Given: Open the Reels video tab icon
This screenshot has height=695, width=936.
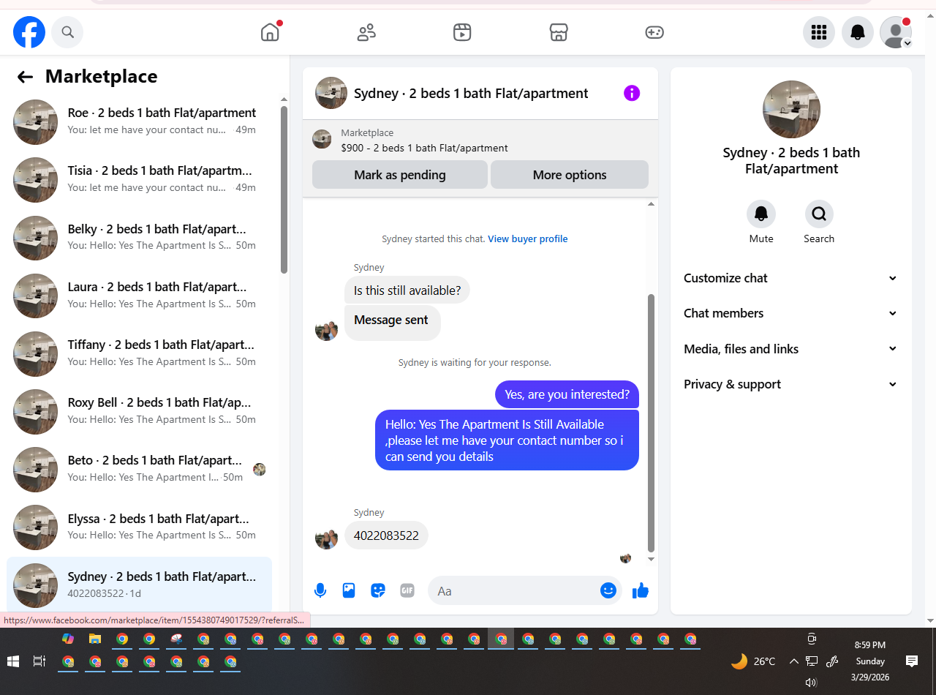Looking at the screenshot, I should tap(462, 32).
